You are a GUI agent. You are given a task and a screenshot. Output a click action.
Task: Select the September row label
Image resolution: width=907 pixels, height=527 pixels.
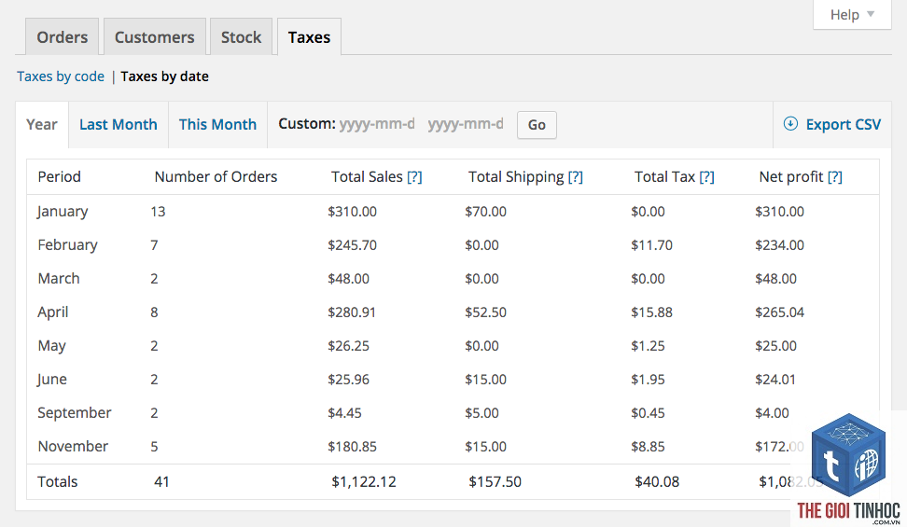tap(74, 413)
